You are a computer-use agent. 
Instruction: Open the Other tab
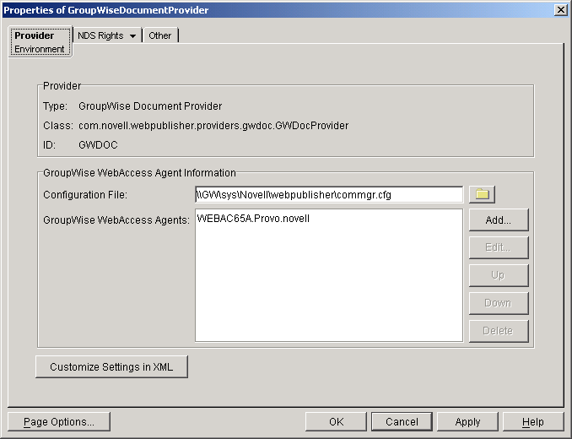coord(160,35)
